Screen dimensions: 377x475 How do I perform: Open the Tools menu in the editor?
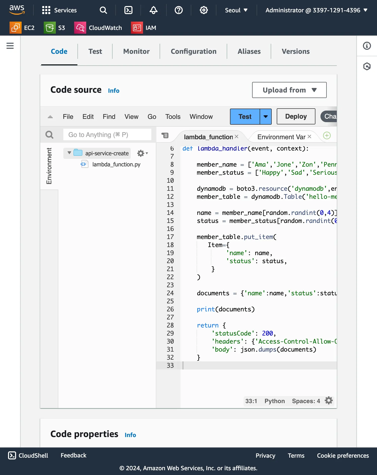click(173, 117)
